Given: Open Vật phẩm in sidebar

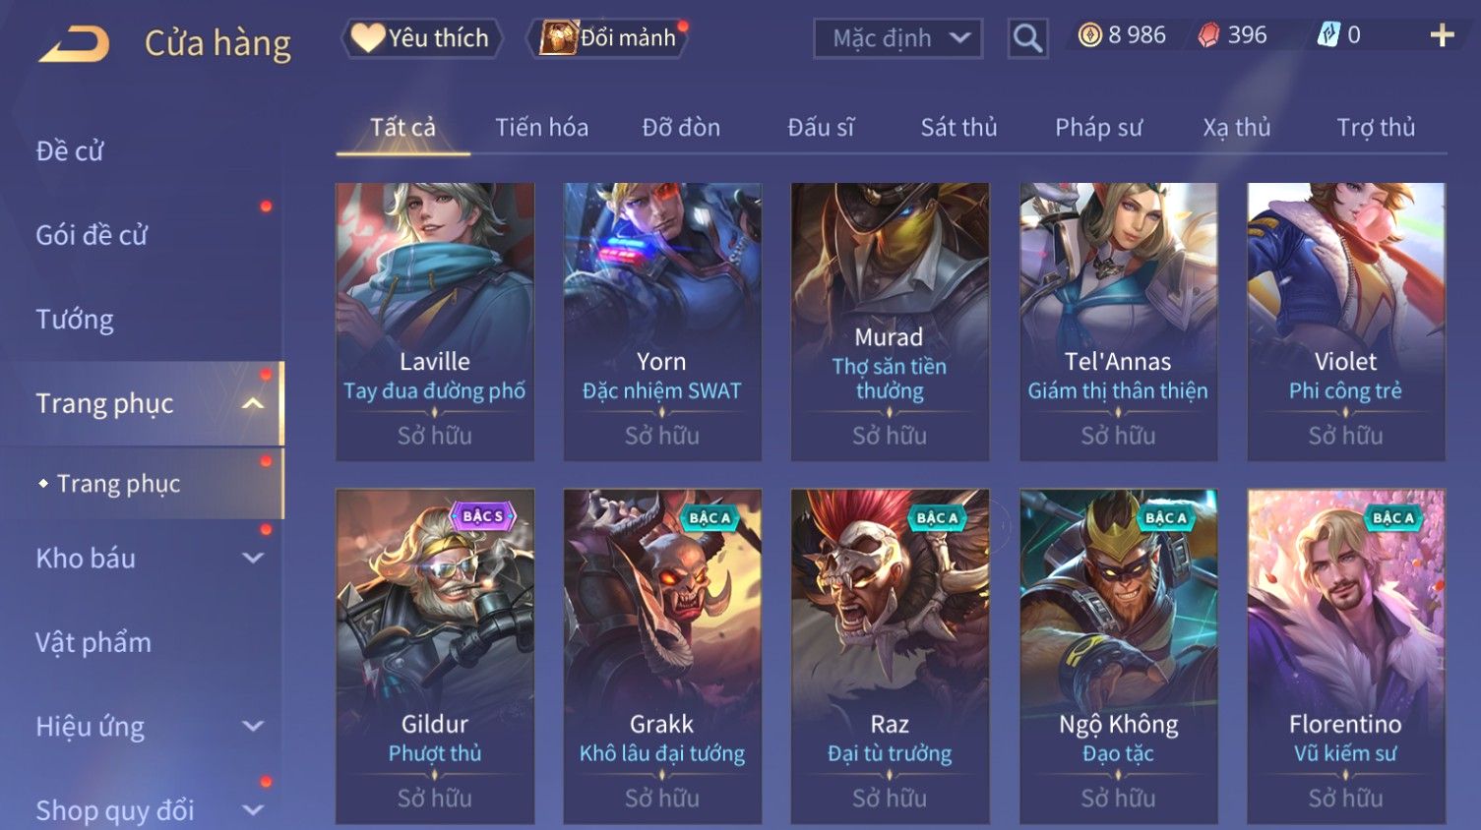Looking at the screenshot, I should tap(93, 642).
